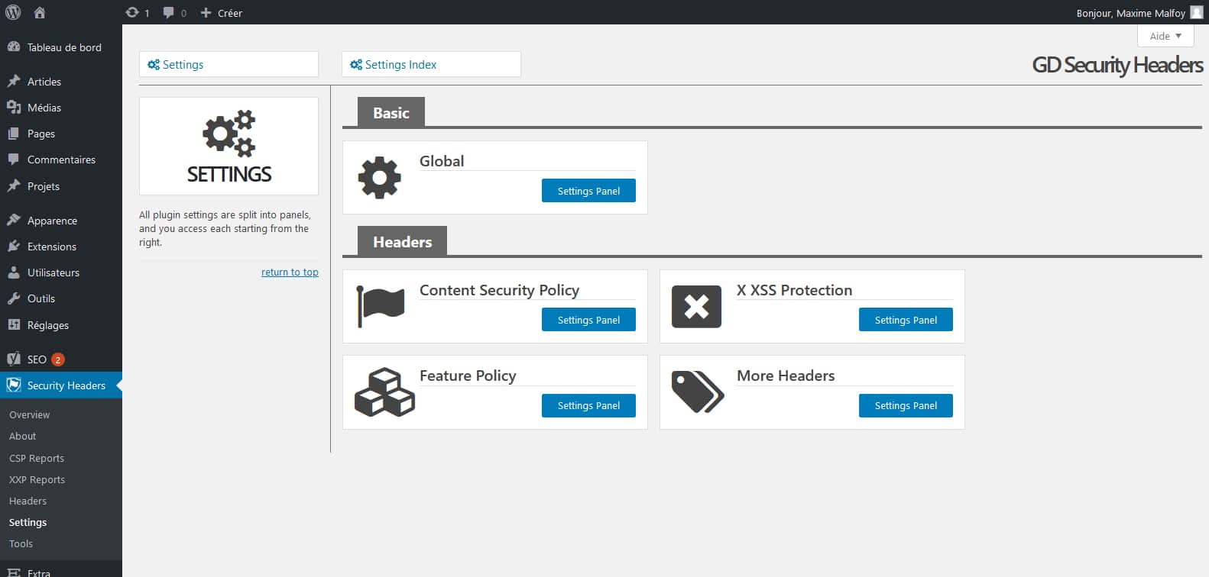
Task: Click the Outils wrench icon
Action: [14, 298]
